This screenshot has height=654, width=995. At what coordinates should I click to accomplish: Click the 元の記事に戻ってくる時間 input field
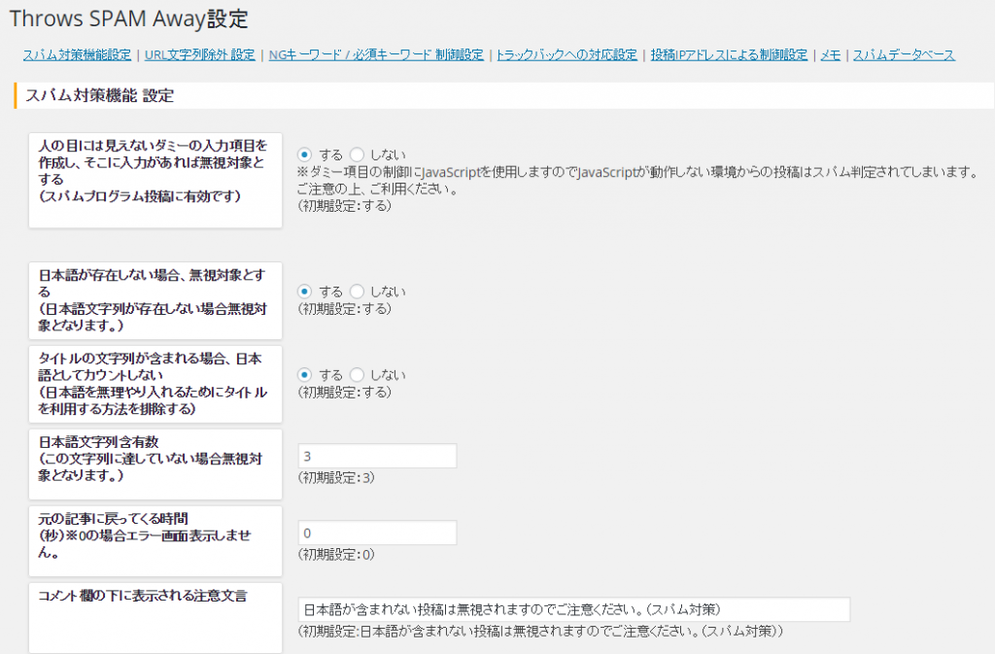click(378, 533)
